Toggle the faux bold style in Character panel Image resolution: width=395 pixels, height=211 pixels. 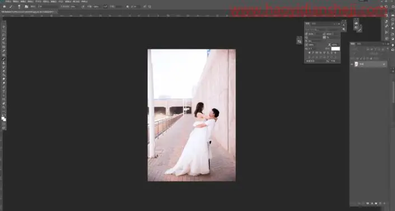tap(309, 53)
